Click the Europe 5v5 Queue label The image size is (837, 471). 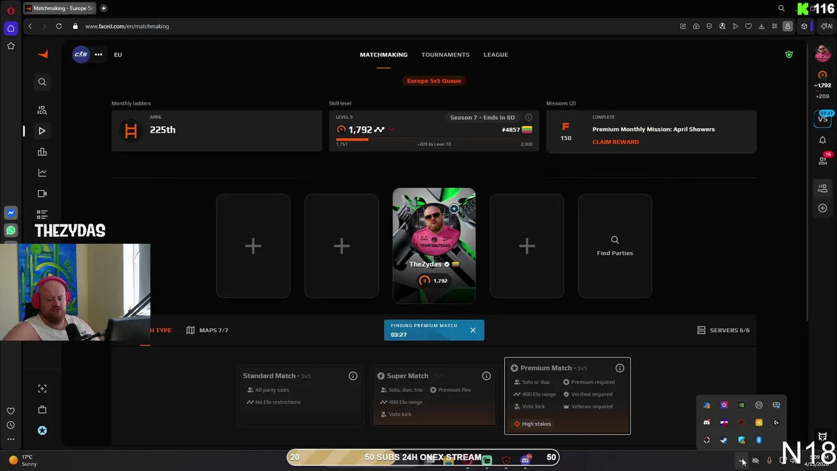click(434, 81)
